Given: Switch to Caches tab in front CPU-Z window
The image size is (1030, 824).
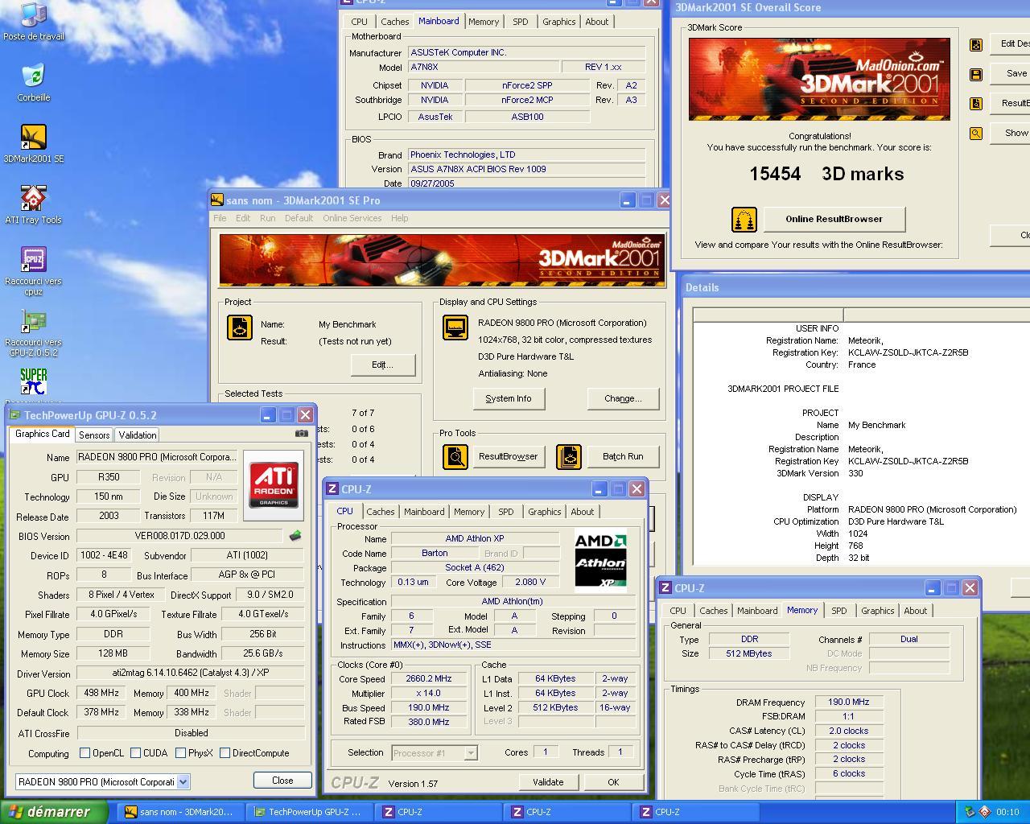Looking at the screenshot, I should pos(381,512).
